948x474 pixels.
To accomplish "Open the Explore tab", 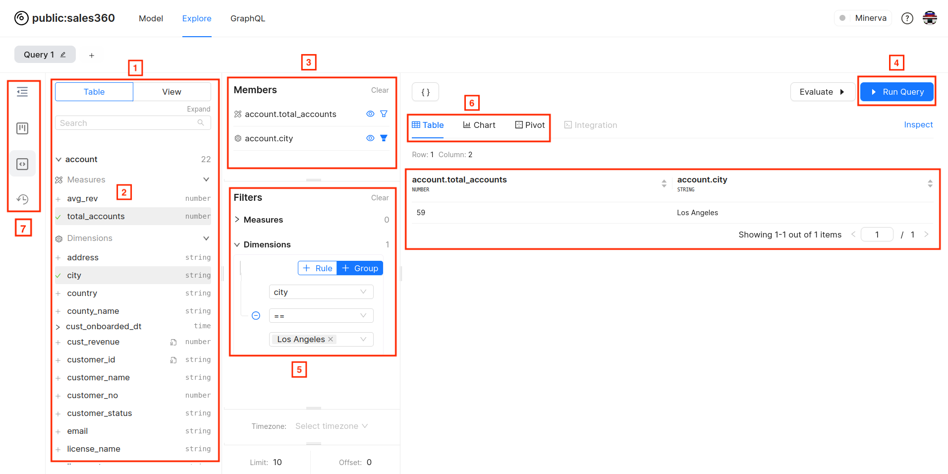I will [x=197, y=18].
